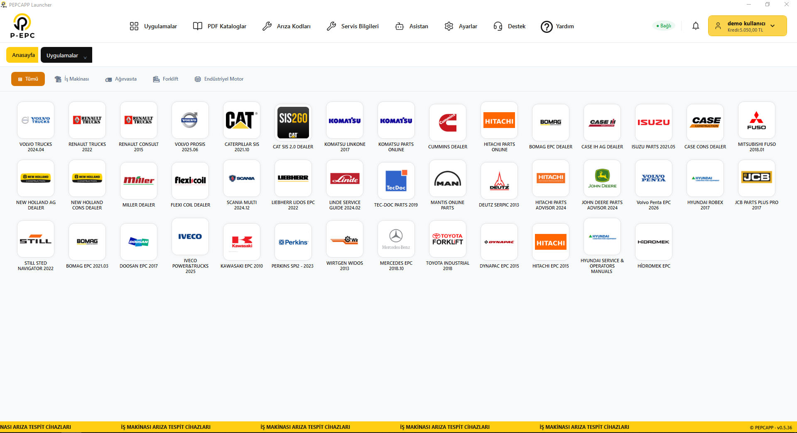Launch the Flexi Coil Dealer icon
The image size is (797, 433).
[190, 181]
